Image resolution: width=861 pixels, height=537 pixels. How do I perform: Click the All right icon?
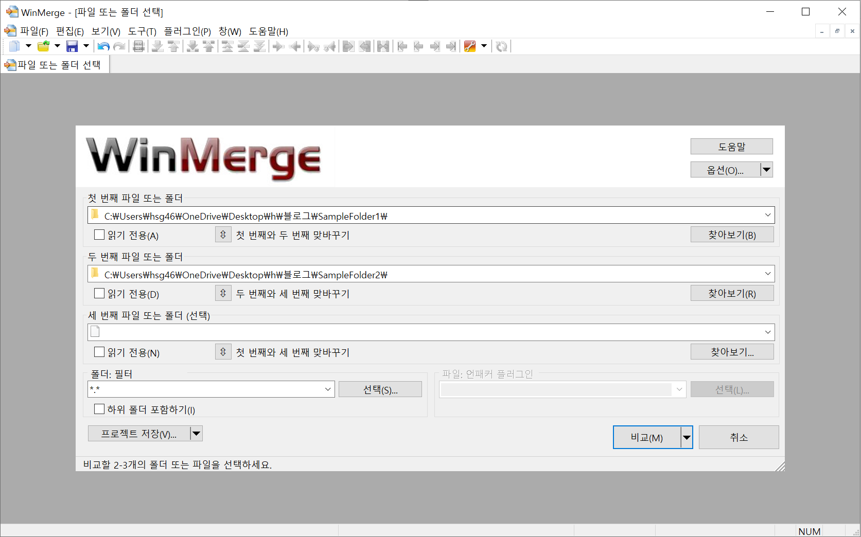coord(348,46)
